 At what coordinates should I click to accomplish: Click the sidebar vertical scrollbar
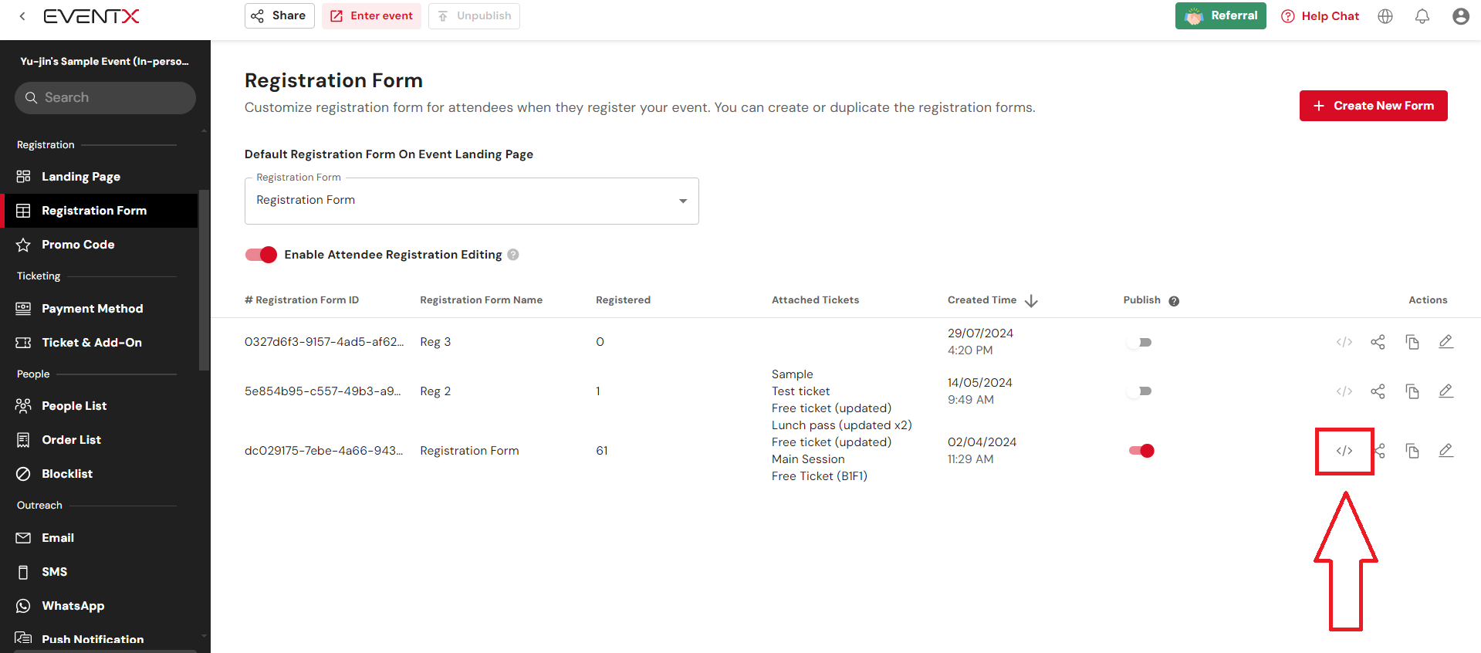pyautogui.click(x=204, y=279)
